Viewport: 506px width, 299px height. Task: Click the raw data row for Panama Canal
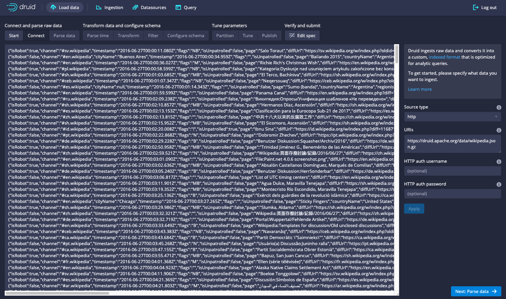(201, 93)
